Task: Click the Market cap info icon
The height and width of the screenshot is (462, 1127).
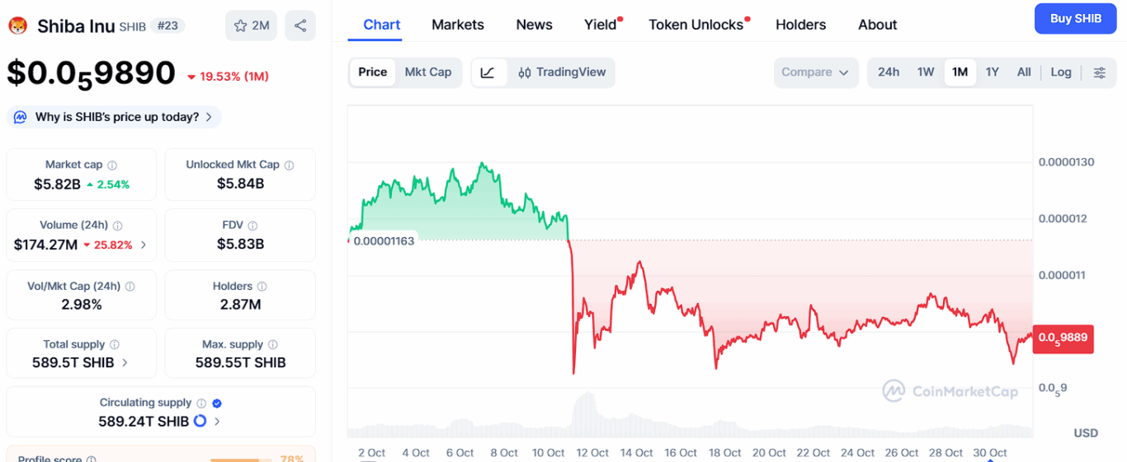Action: pos(112,166)
